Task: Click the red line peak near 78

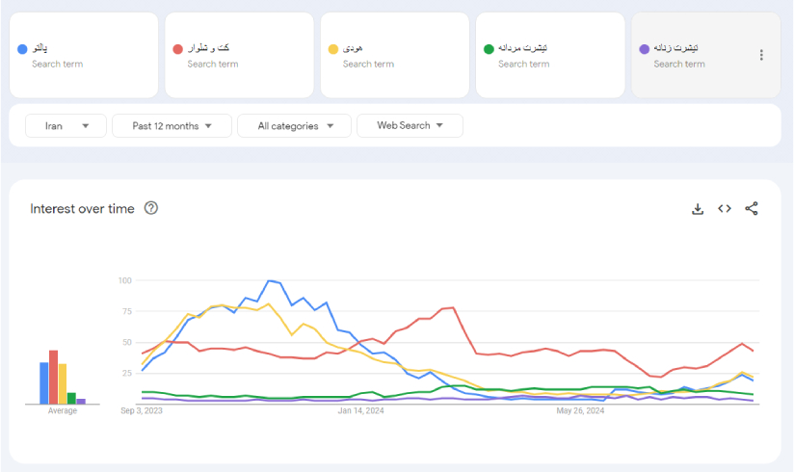Action: click(453, 307)
